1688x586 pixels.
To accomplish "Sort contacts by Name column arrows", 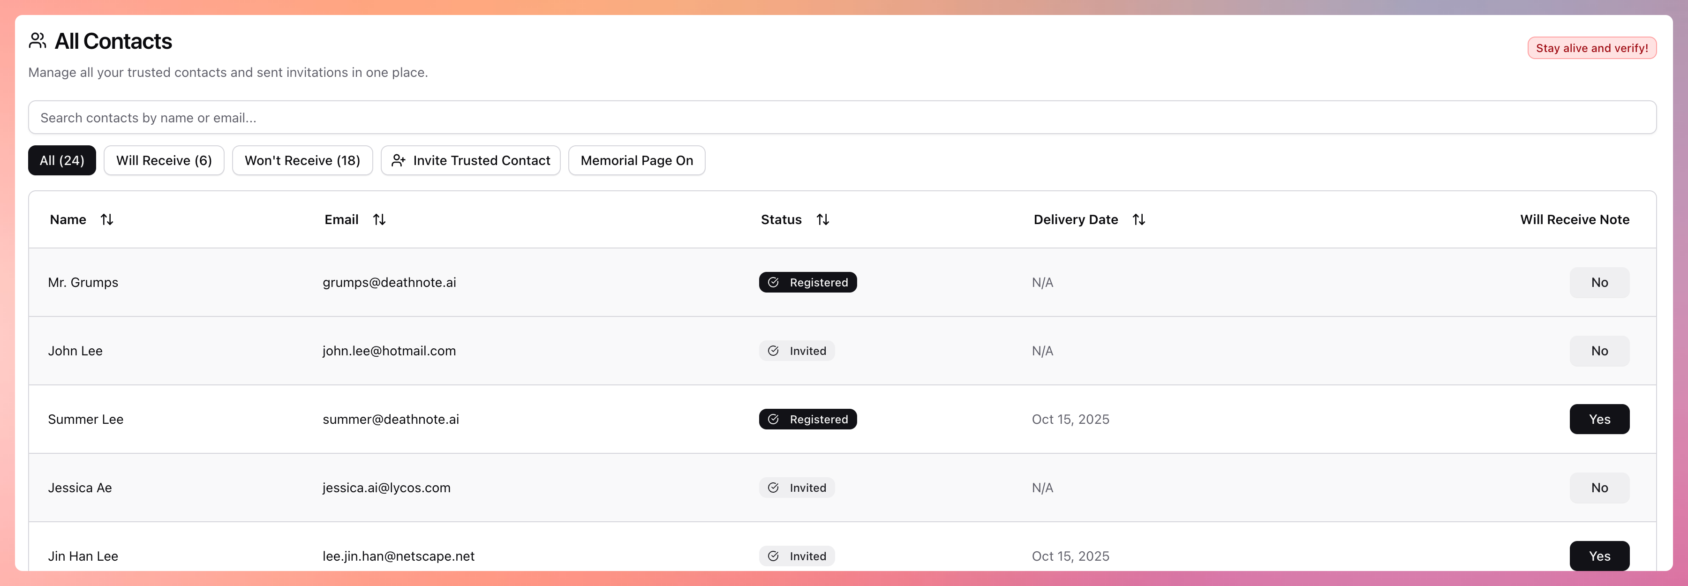I will coord(107,219).
